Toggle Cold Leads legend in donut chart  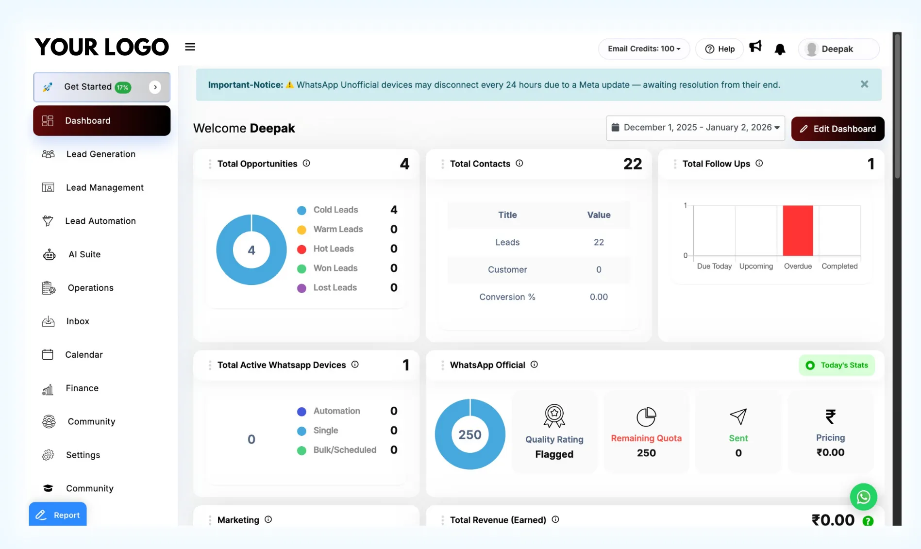[x=328, y=210]
